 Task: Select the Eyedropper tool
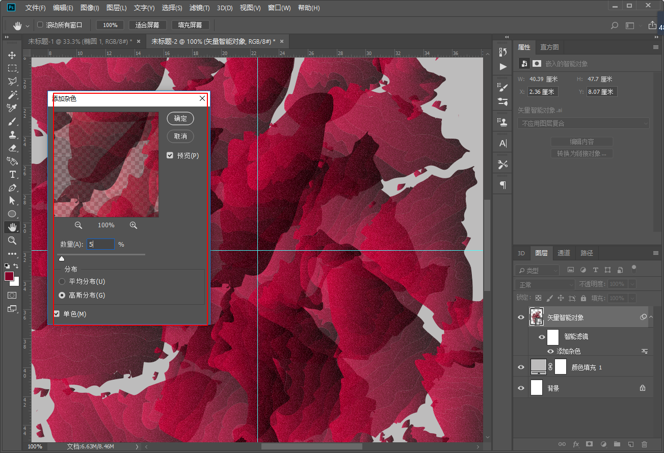coord(12,108)
